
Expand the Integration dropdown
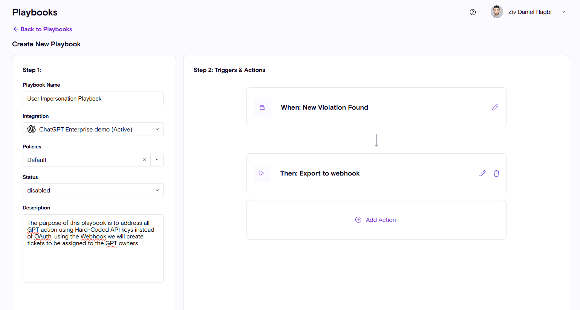pyautogui.click(x=157, y=129)
